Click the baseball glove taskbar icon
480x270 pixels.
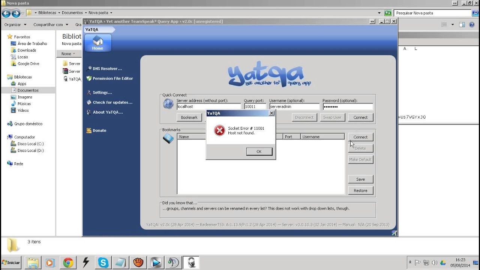point(138,262)
